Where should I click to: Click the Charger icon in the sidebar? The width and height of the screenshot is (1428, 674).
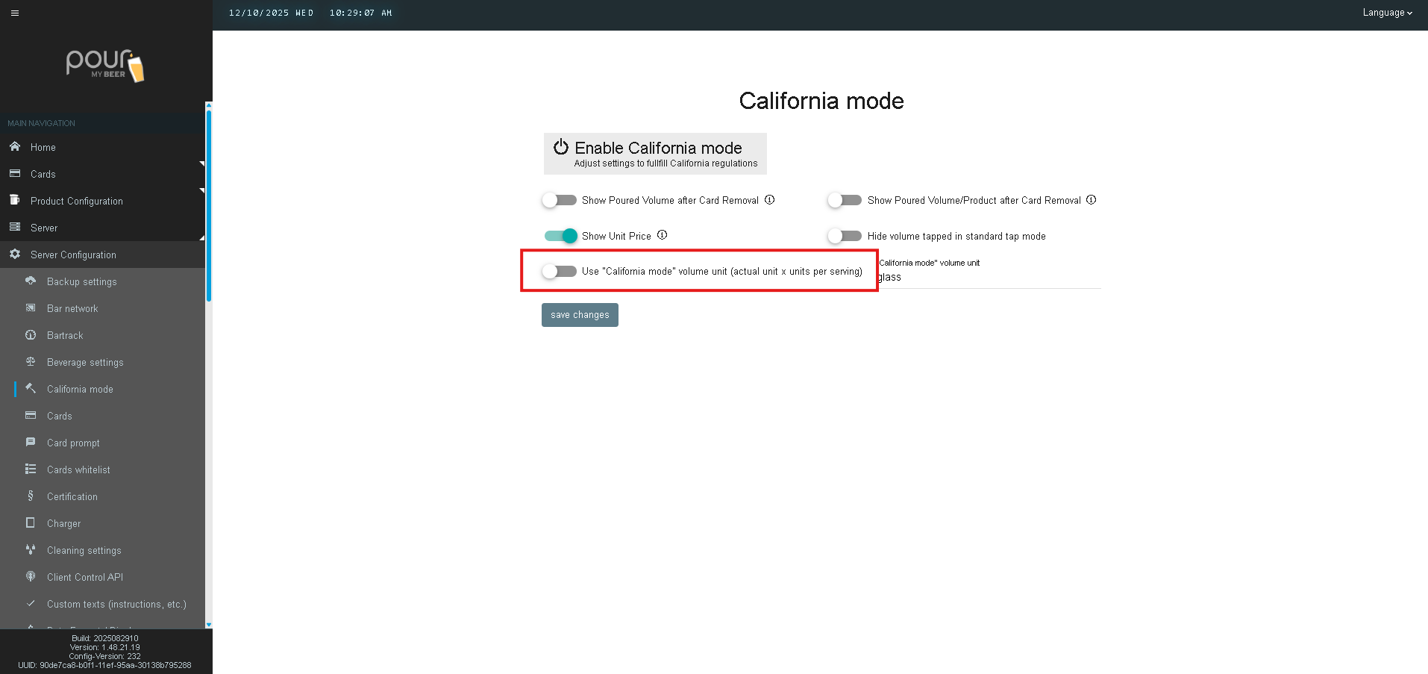(x=31, y=523)
